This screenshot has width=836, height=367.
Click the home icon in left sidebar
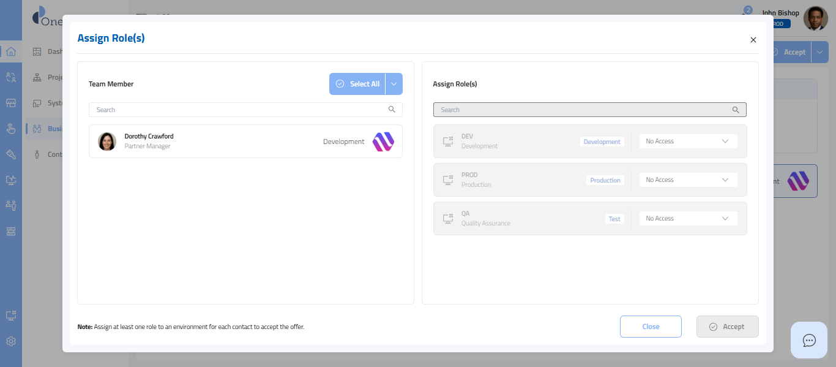point(10,51)
